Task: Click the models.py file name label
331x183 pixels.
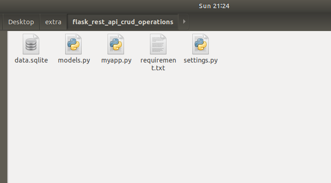Action: (74, 60)
